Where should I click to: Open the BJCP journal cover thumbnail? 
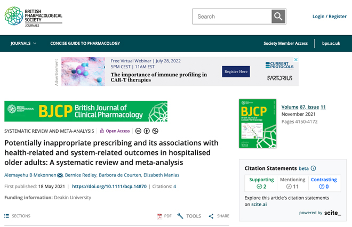258,124
